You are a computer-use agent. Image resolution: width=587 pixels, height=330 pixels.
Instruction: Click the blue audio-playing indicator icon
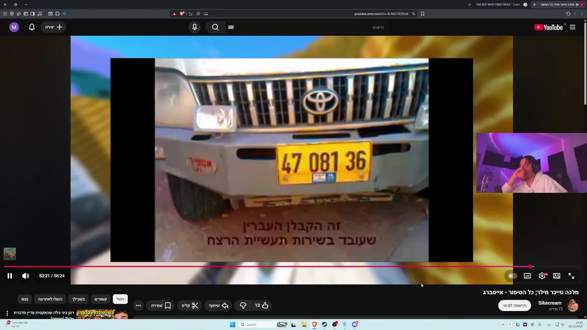click(64, 14)
